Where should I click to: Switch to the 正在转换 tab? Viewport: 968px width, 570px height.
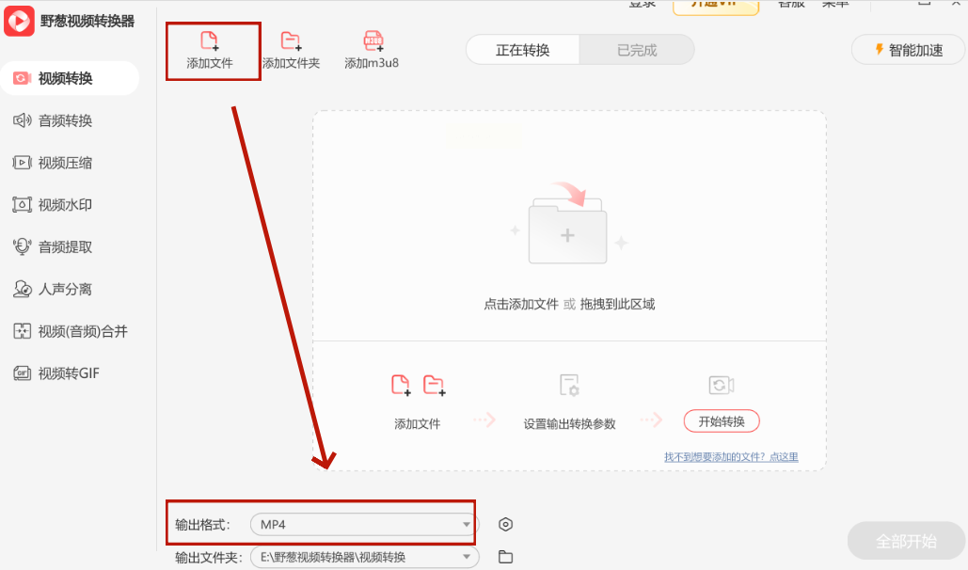522,50
